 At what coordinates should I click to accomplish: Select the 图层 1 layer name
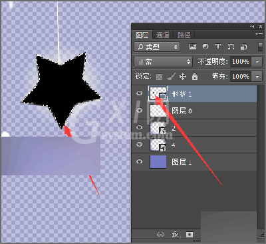182,162
